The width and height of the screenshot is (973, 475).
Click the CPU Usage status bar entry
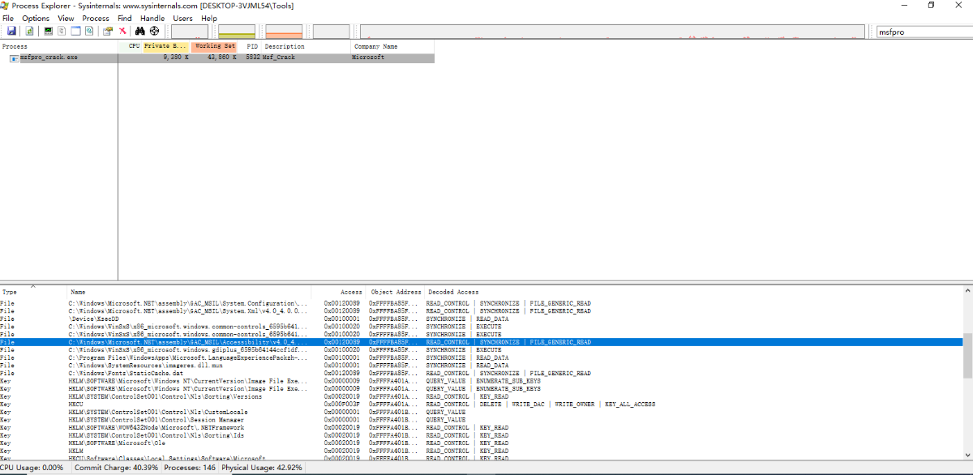point(32,468)
